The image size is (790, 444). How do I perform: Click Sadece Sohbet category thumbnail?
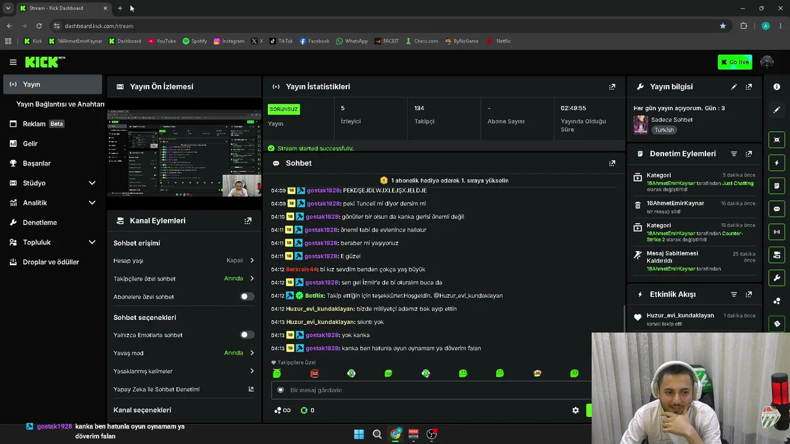[x=641, y=125]
